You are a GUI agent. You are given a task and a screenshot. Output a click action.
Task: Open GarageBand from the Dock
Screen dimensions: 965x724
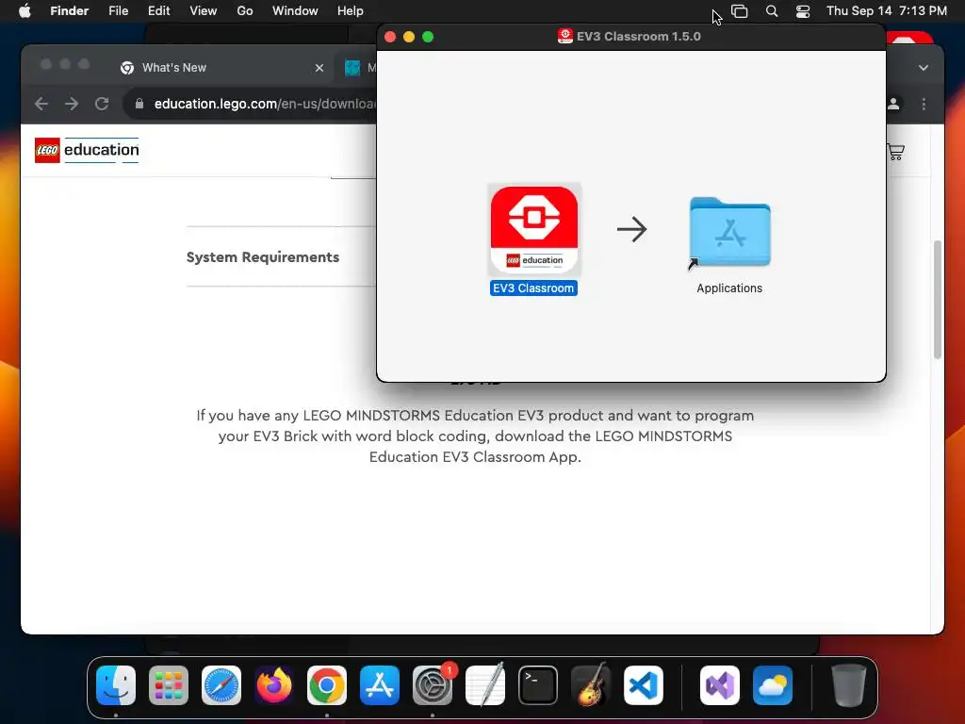point(591,685)
